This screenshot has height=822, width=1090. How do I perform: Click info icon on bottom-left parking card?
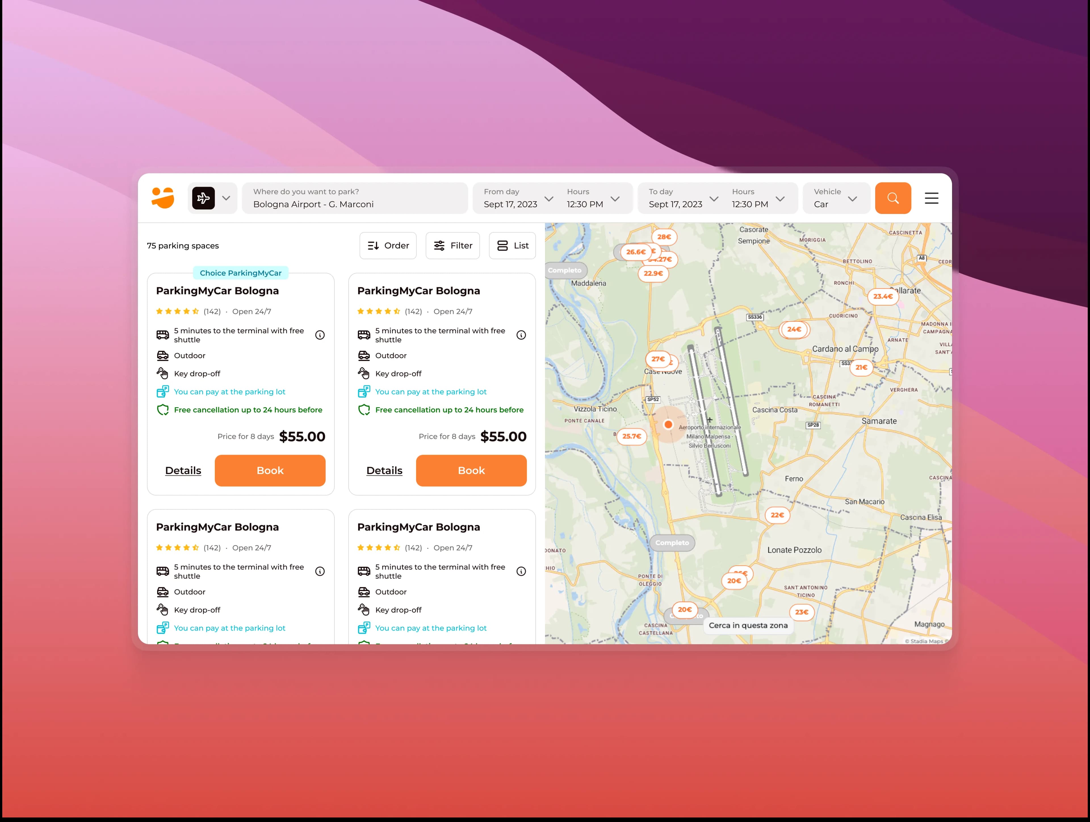coord(320,571)
